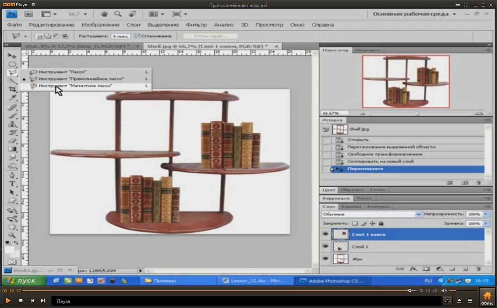This screenshot has width=497, height=308.
Task: Click the Navigator zoom slider
Action: (x=417, y=113)
